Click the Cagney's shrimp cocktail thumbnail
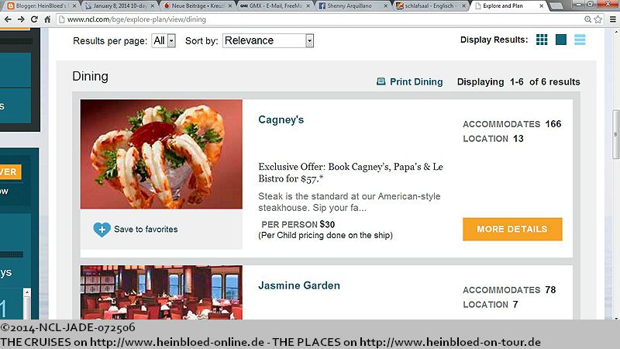Image resolution: width=620 pixels, height=349 pixels. 161,154
